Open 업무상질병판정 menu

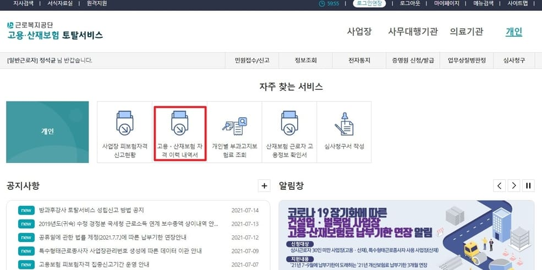tap(467, 60)
